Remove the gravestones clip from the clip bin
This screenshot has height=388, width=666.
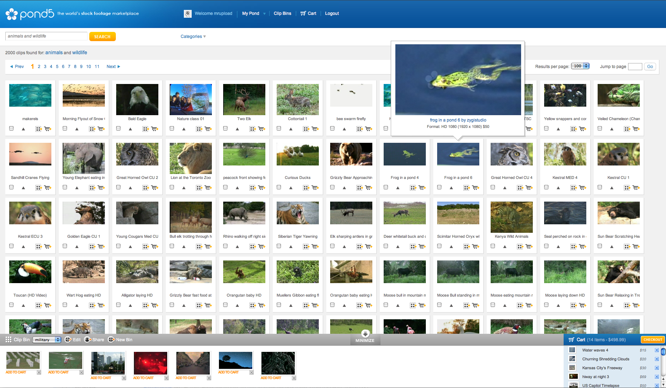(x=39, y=372)
